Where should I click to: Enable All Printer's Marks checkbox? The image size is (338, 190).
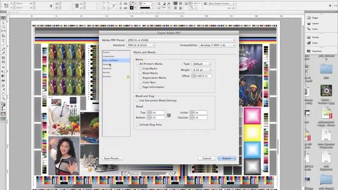tap(137, 64)
